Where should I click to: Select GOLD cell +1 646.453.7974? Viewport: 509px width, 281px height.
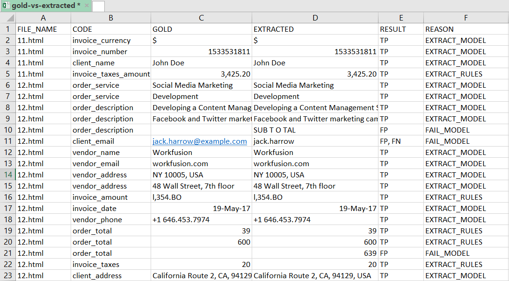click(201, 219)
